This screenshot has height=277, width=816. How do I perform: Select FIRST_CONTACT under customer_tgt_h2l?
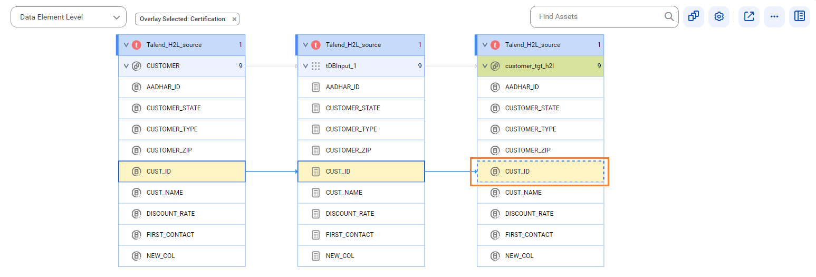point(541,235)
